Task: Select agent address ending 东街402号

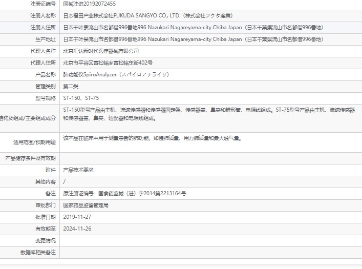Action: (108, 63)
